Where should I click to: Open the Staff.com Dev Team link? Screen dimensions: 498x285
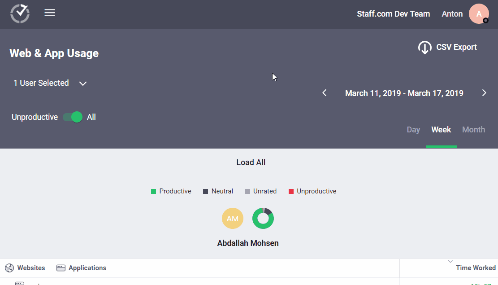pos(394,13)
